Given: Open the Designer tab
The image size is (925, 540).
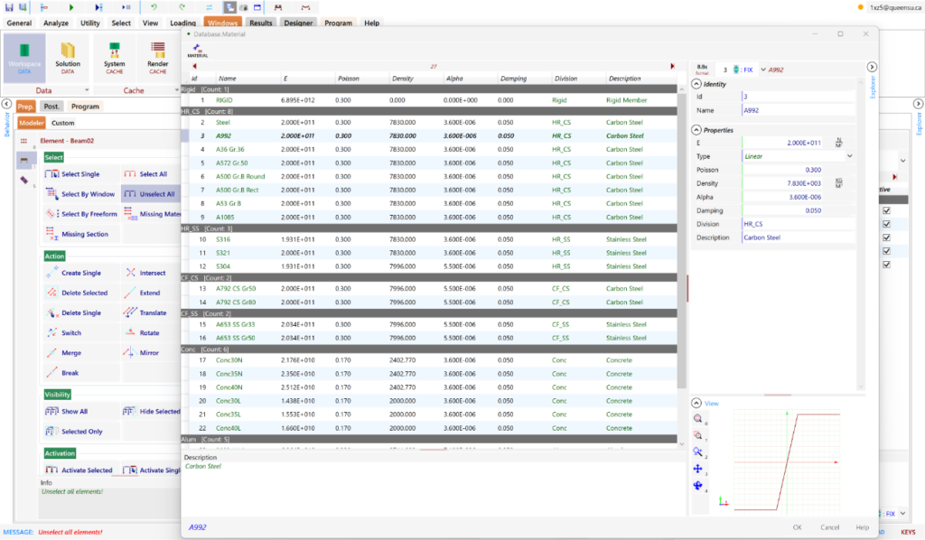Looking at the screenshot, I should pyautogui.click(x=298, y=23).
